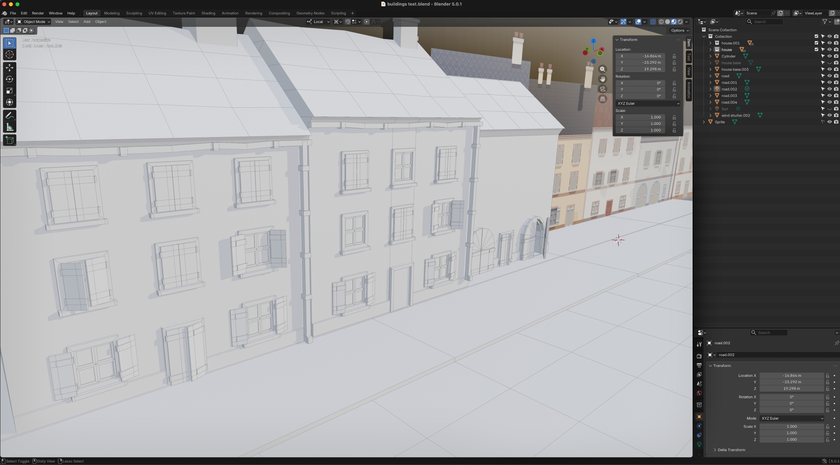
Task: Open the Add menu in viewport header
Action: pyautogui.click(x=87, y=22)
